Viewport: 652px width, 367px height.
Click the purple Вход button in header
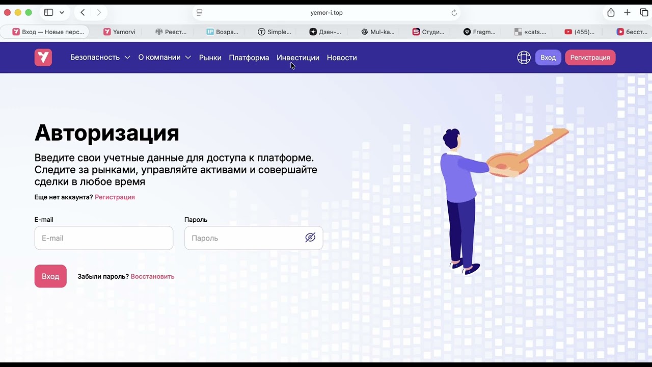[x=548, y=58]
